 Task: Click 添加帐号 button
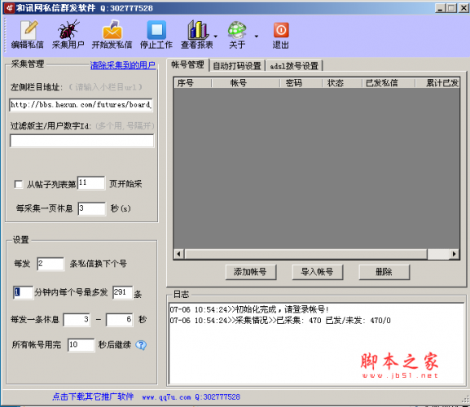(x=251, y=272)
